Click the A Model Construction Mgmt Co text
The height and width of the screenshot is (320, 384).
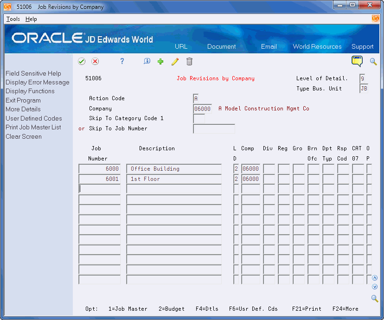(264, 109)
